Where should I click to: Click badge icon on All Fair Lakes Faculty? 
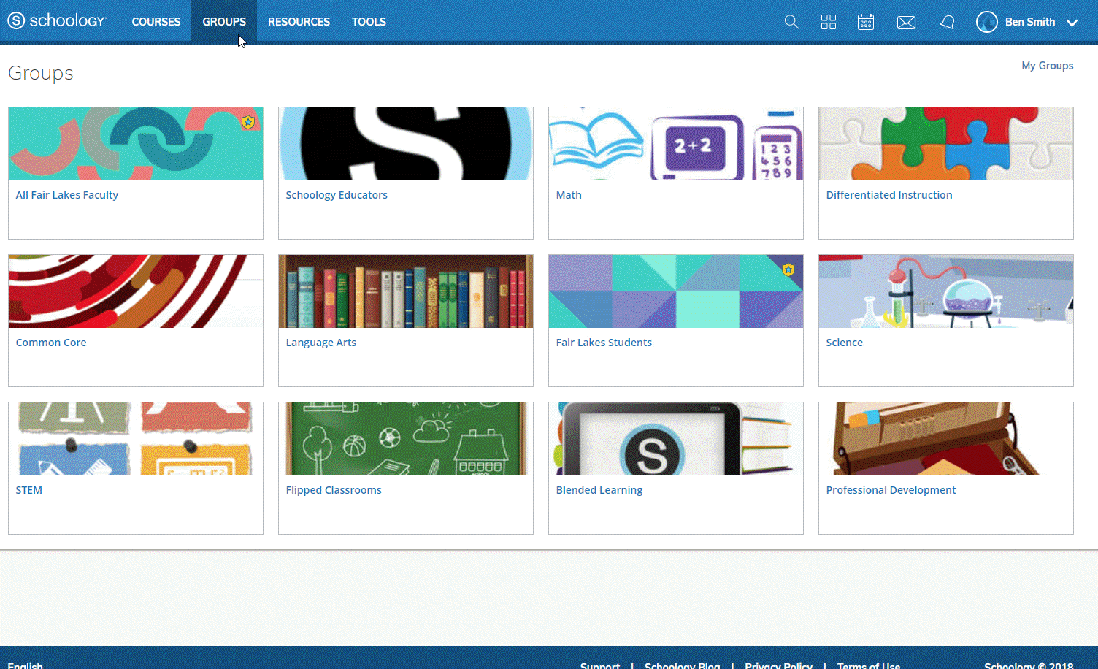(248, 122)
